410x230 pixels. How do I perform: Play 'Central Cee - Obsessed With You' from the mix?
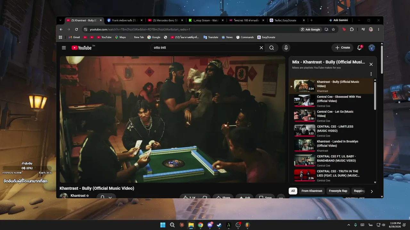(x=331, y=101)
